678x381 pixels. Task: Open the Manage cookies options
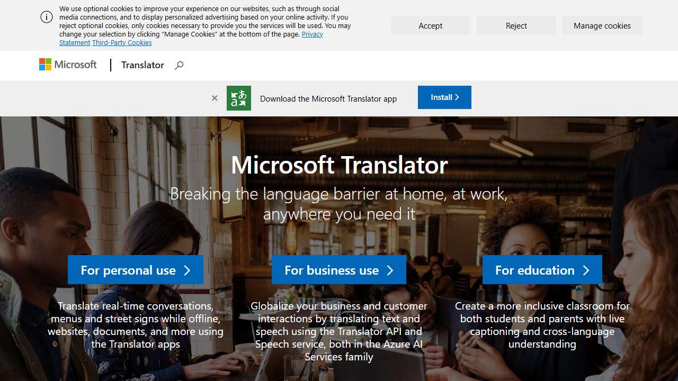pyautogui.click(x=602, y=25)
